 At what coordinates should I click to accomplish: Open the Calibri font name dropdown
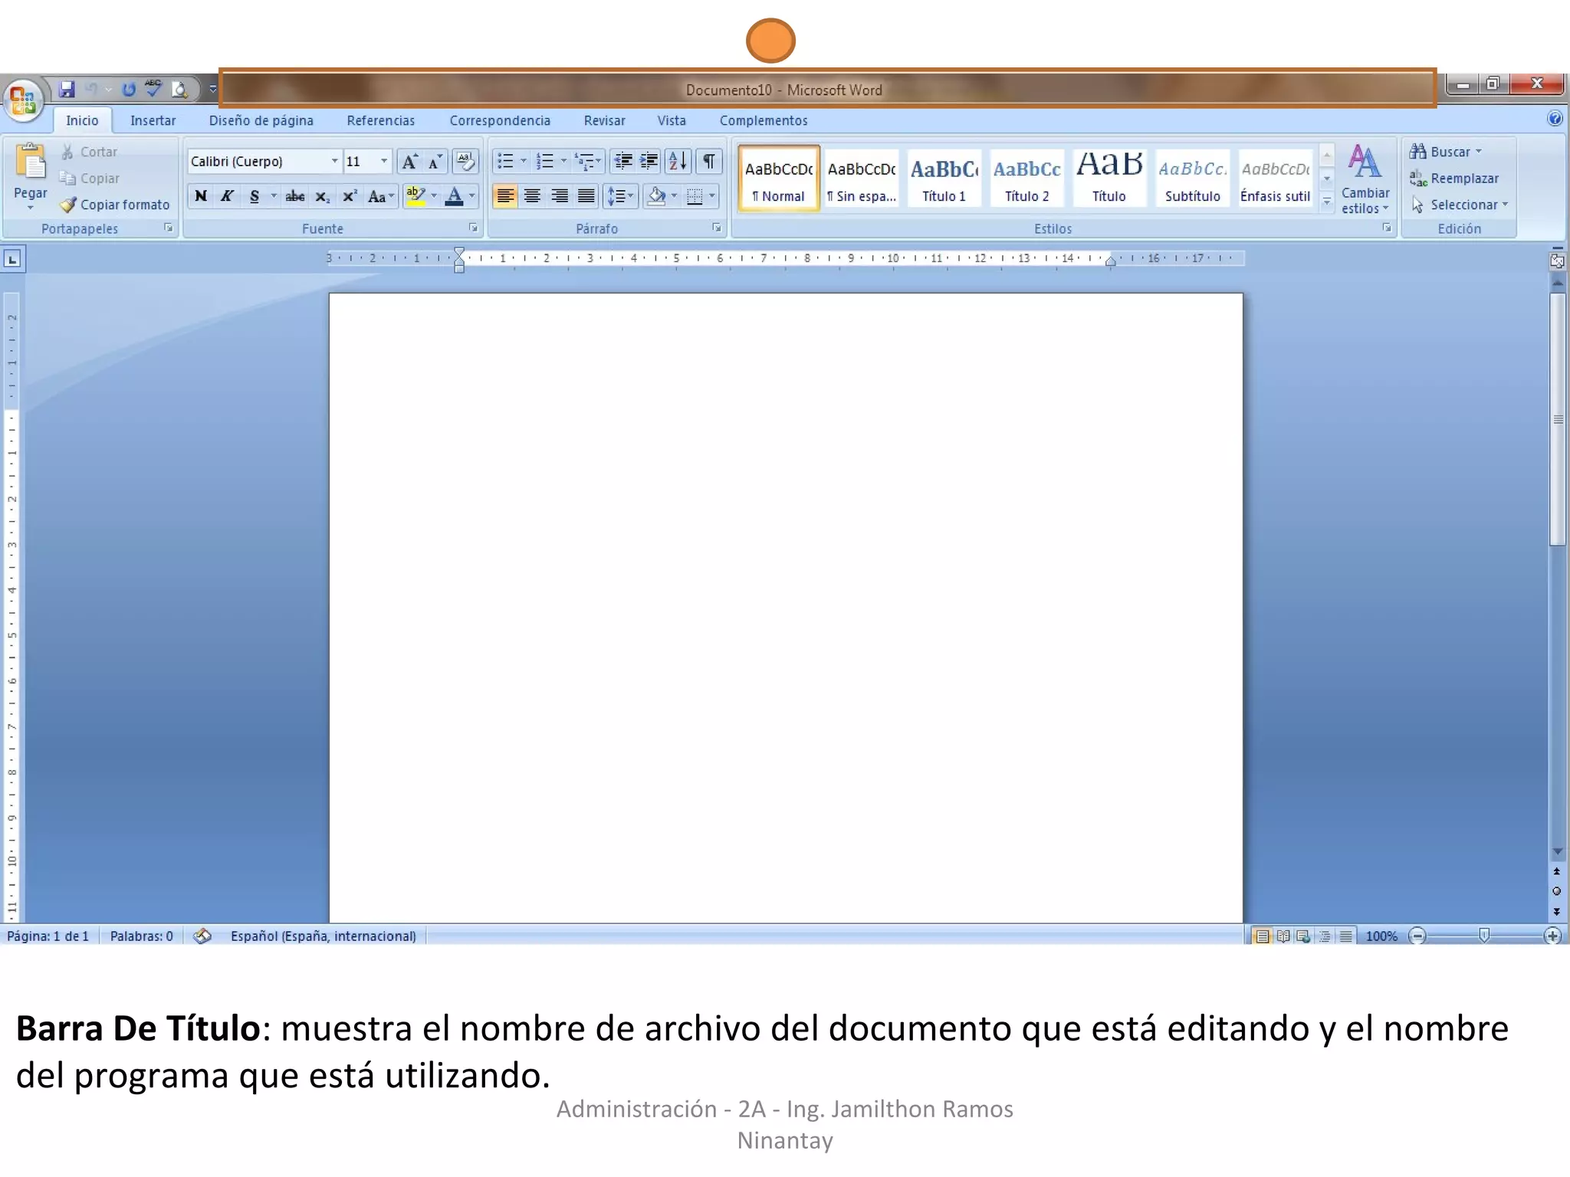pos(334,161)
